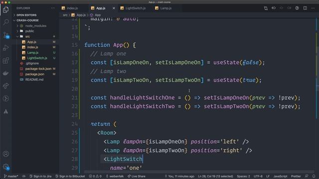
Task: Open the Accounts icon in activity bar
Action: click(x=6, y=154)
